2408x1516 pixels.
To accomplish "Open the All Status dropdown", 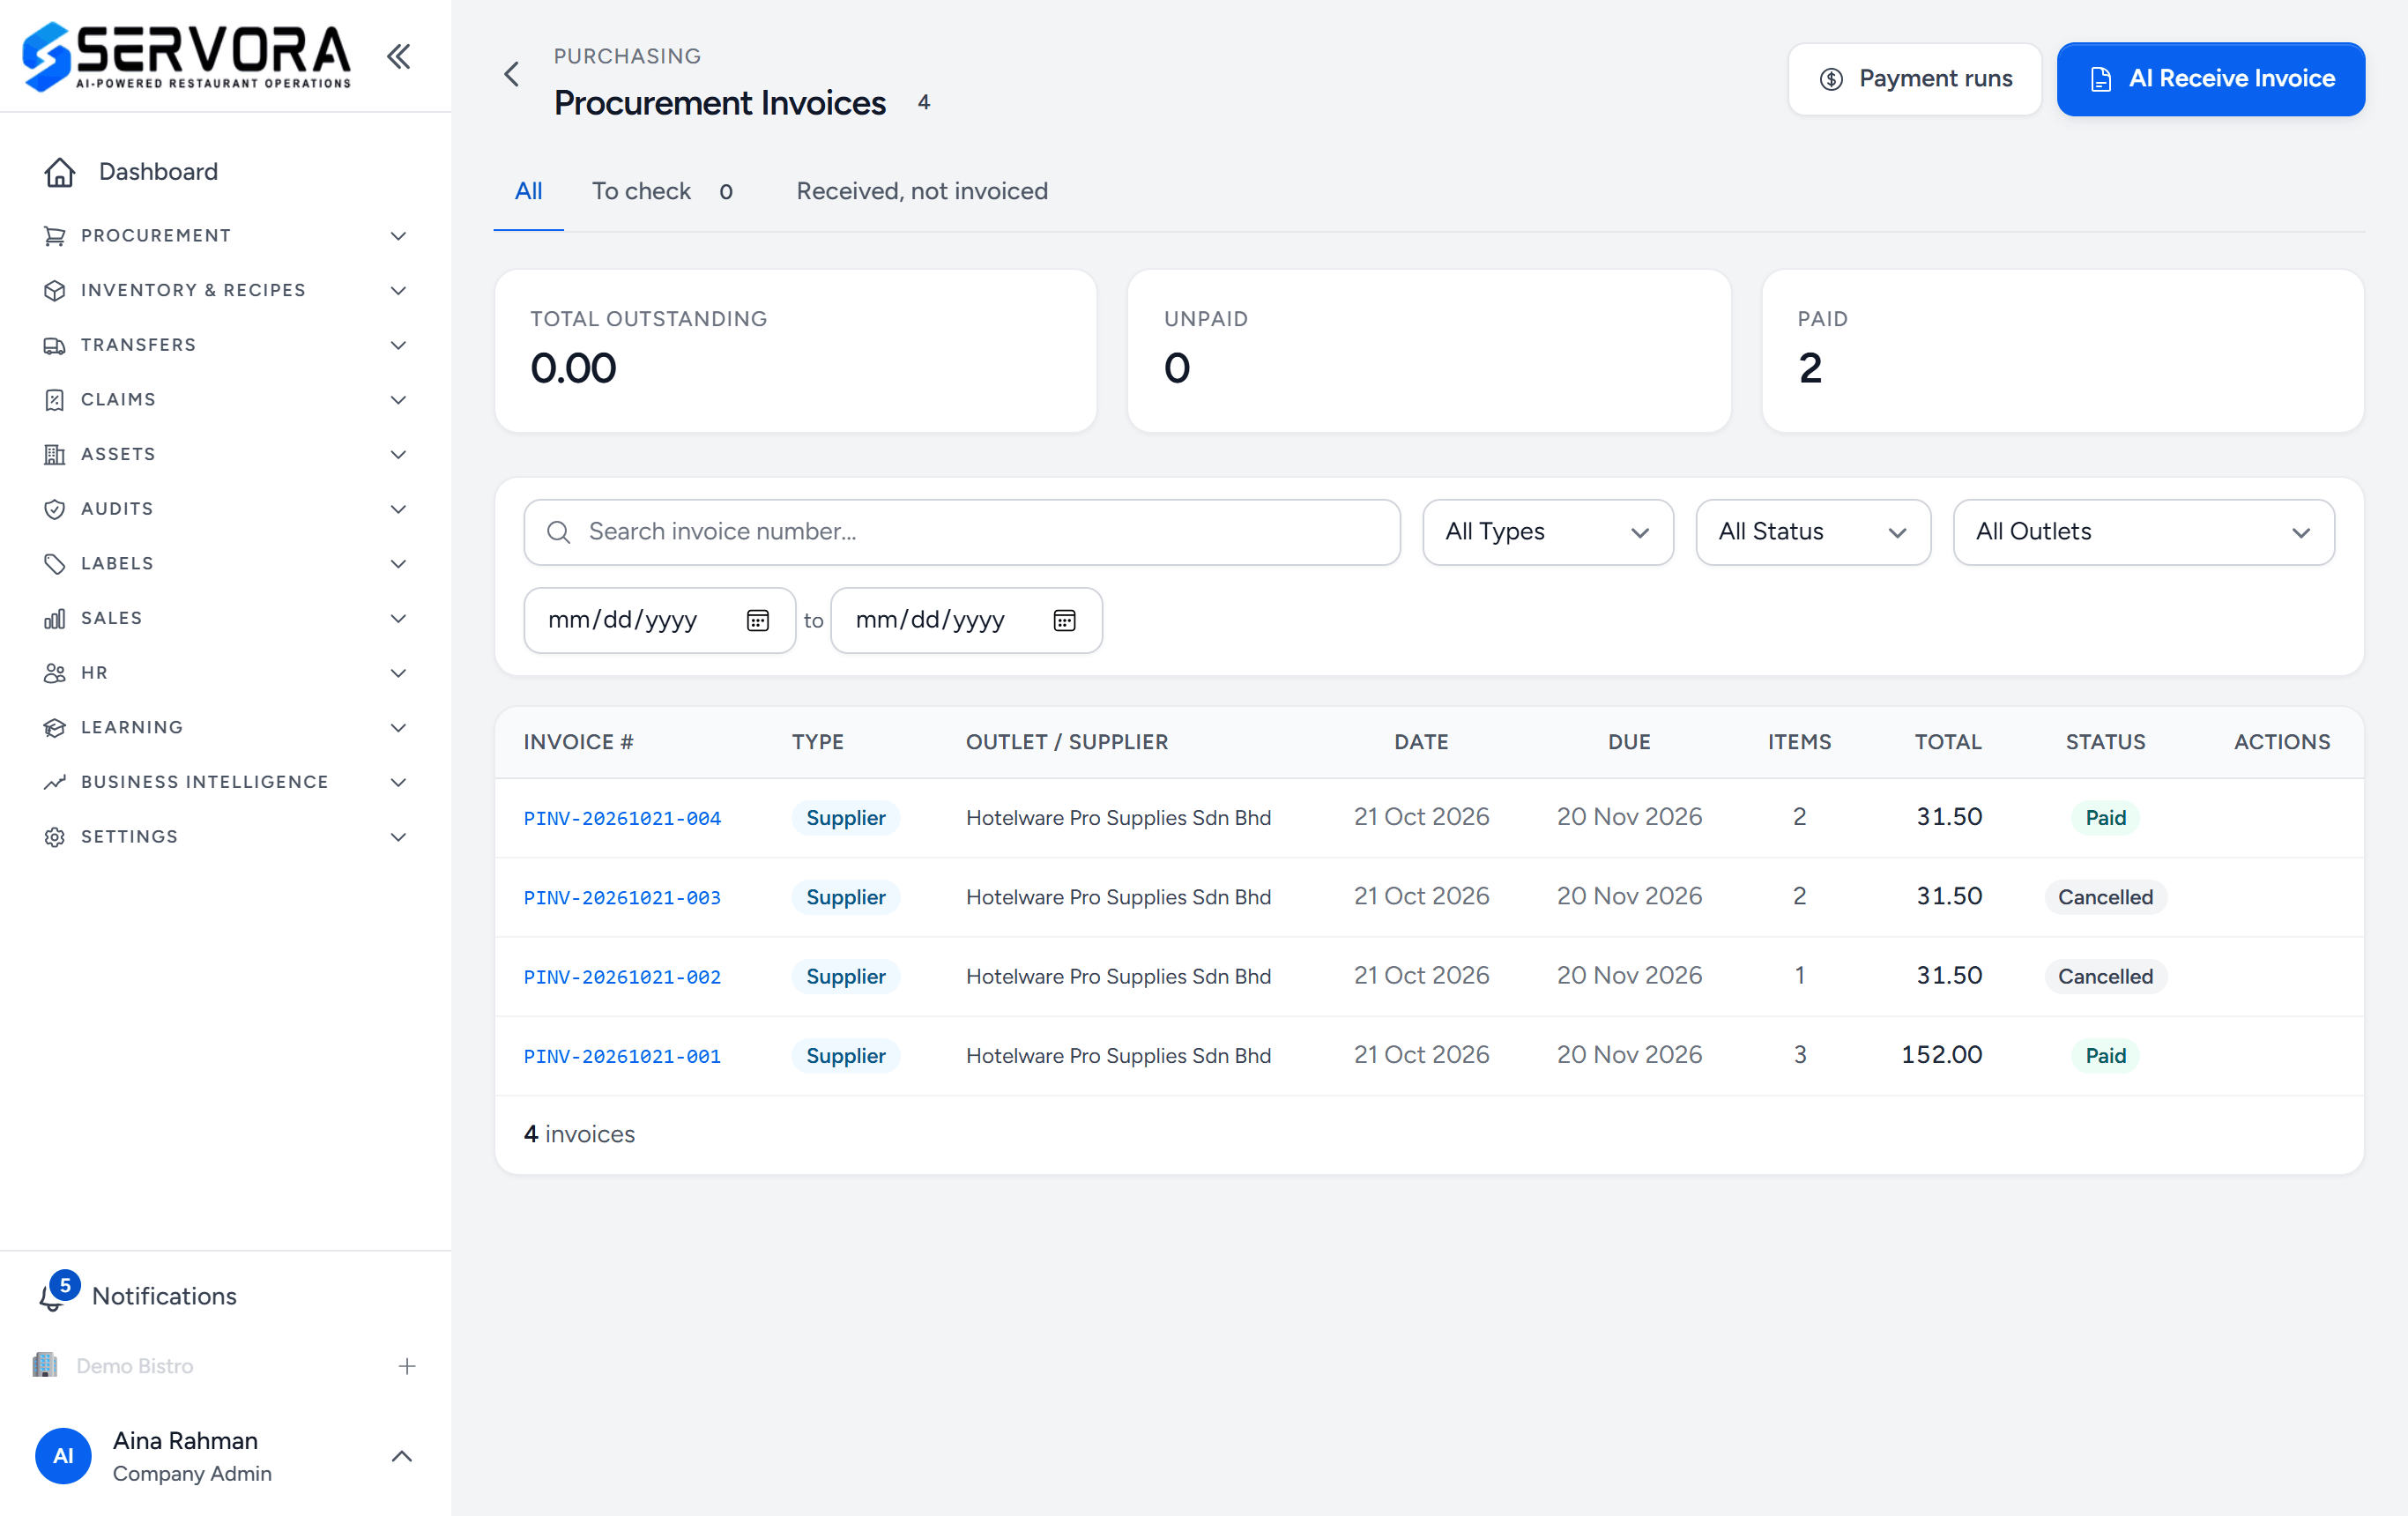I will click(x=1812, y=532).
